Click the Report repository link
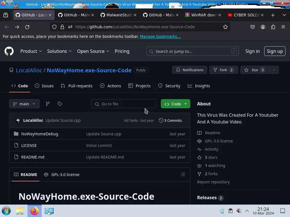The width and height of the screenshot is (290, 217). (x=213, y=182)
